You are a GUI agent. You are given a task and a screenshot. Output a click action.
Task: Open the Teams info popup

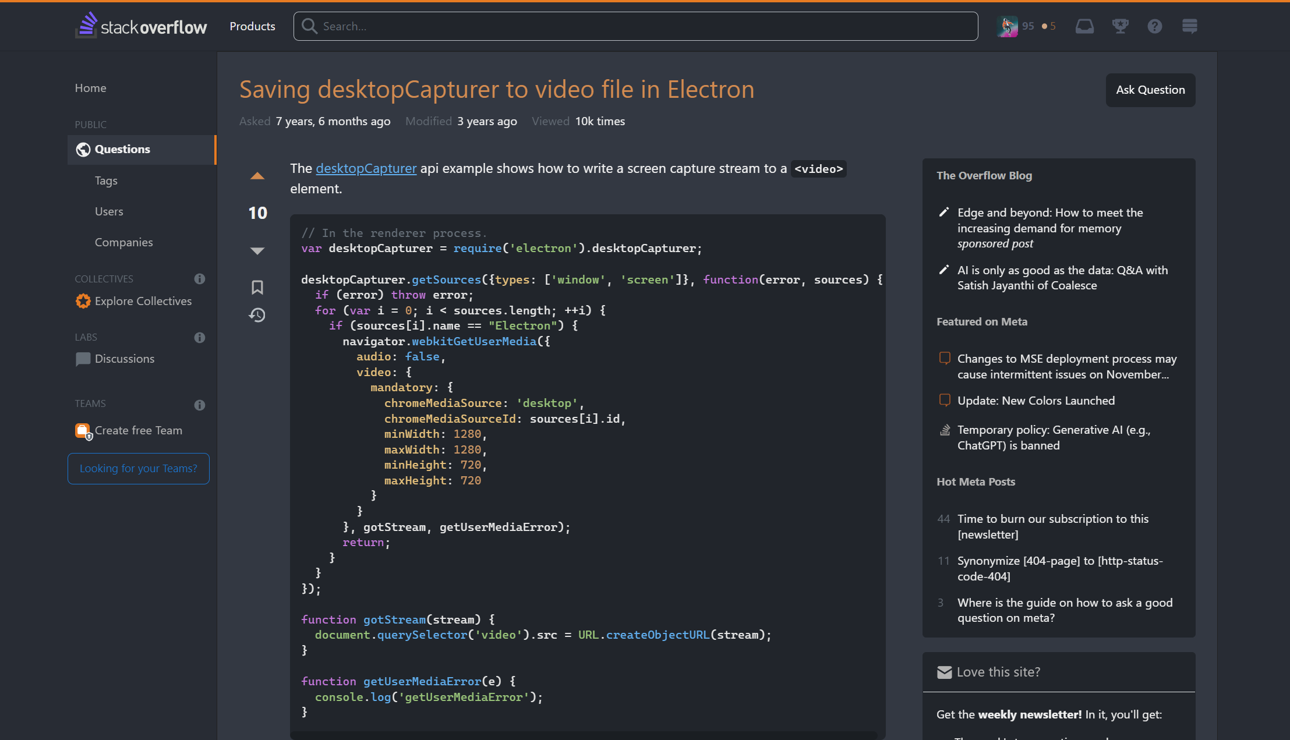pyautogui.click(x=199, y=405)
